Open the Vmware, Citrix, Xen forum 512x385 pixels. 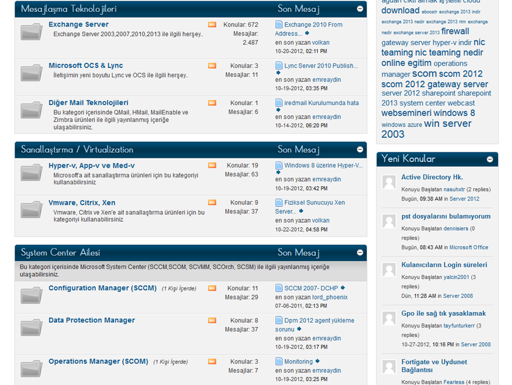[81, 202]
